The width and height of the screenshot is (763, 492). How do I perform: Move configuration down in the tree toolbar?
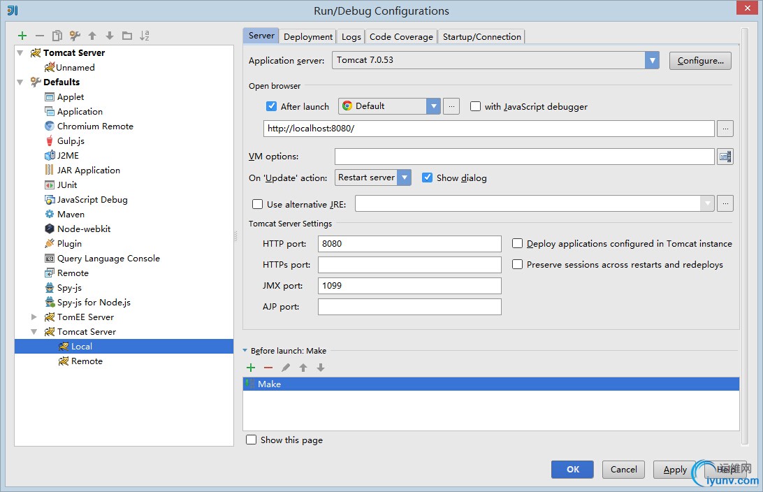click(110, 36)
